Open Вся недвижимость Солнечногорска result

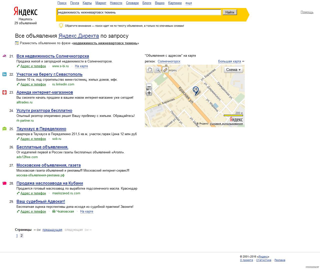[53, 56]
